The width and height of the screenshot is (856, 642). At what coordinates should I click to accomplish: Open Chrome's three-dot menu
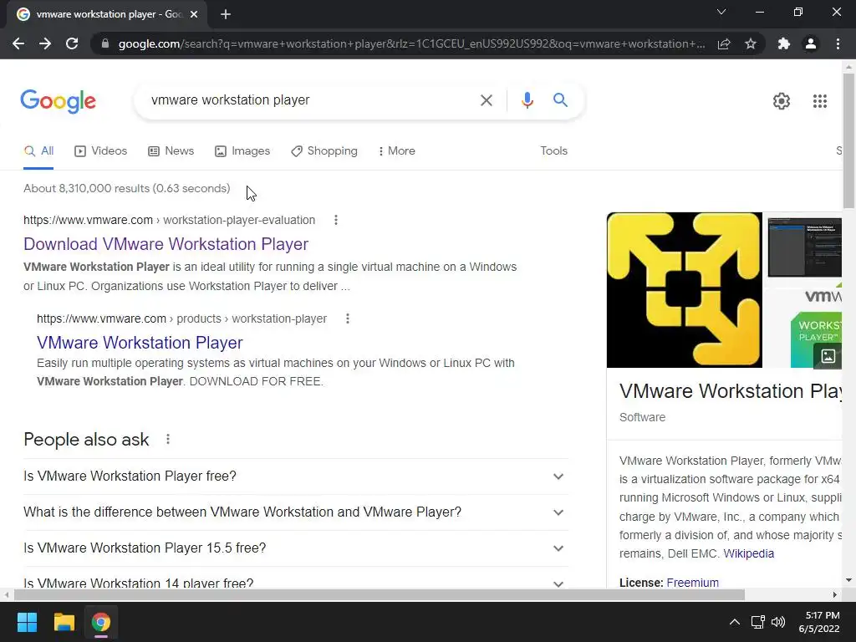[838, 43]
